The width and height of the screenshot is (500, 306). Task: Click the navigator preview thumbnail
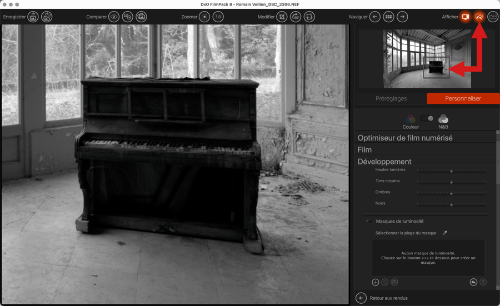click(x=427, y=59)
